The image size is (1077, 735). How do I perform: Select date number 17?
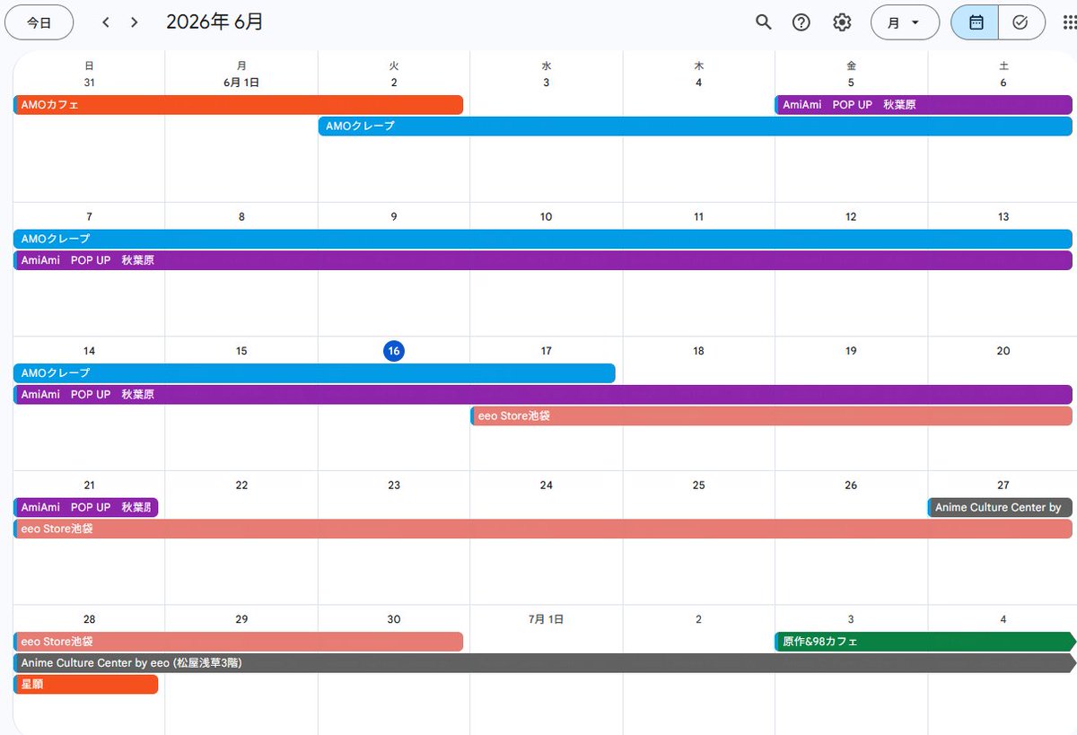(x=546, y=351)
